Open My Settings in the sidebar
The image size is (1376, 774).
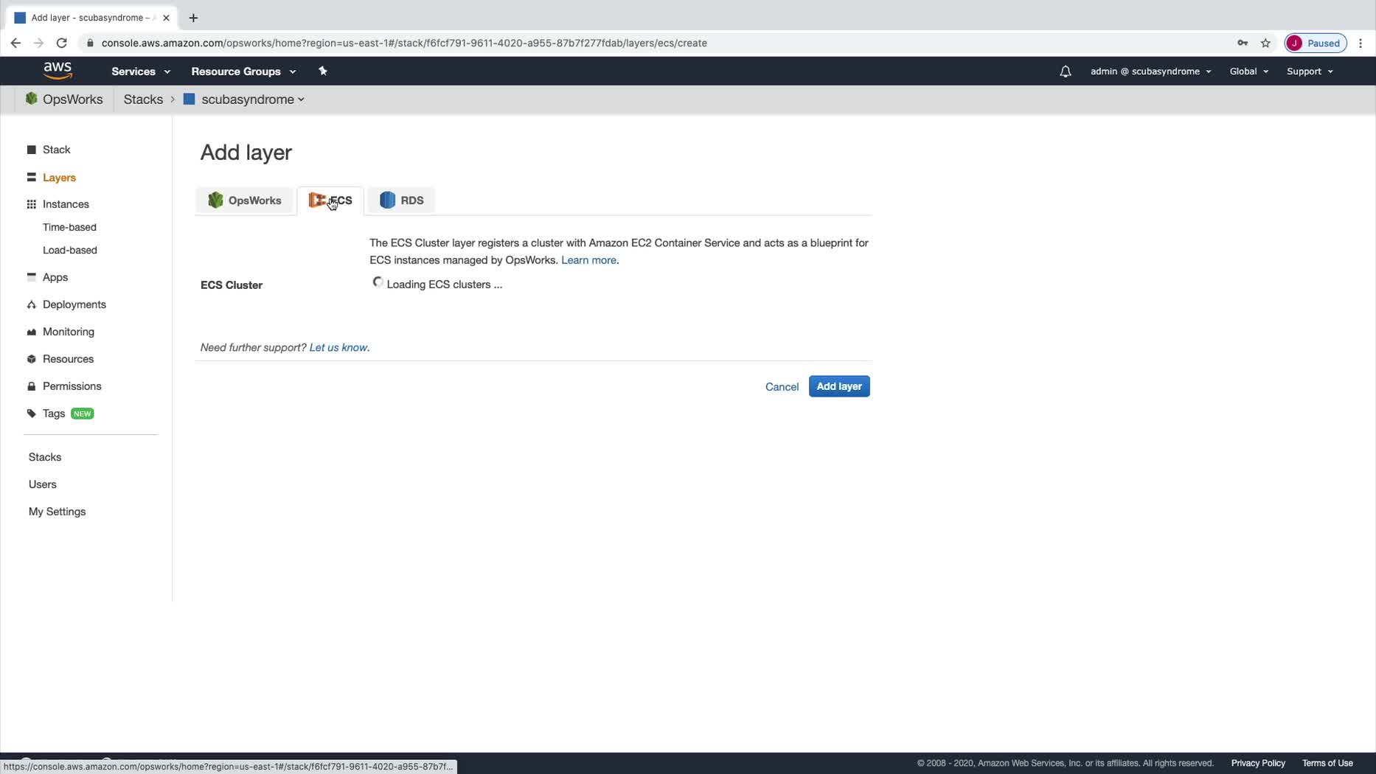pyautogui.click(x=57, y=512)
